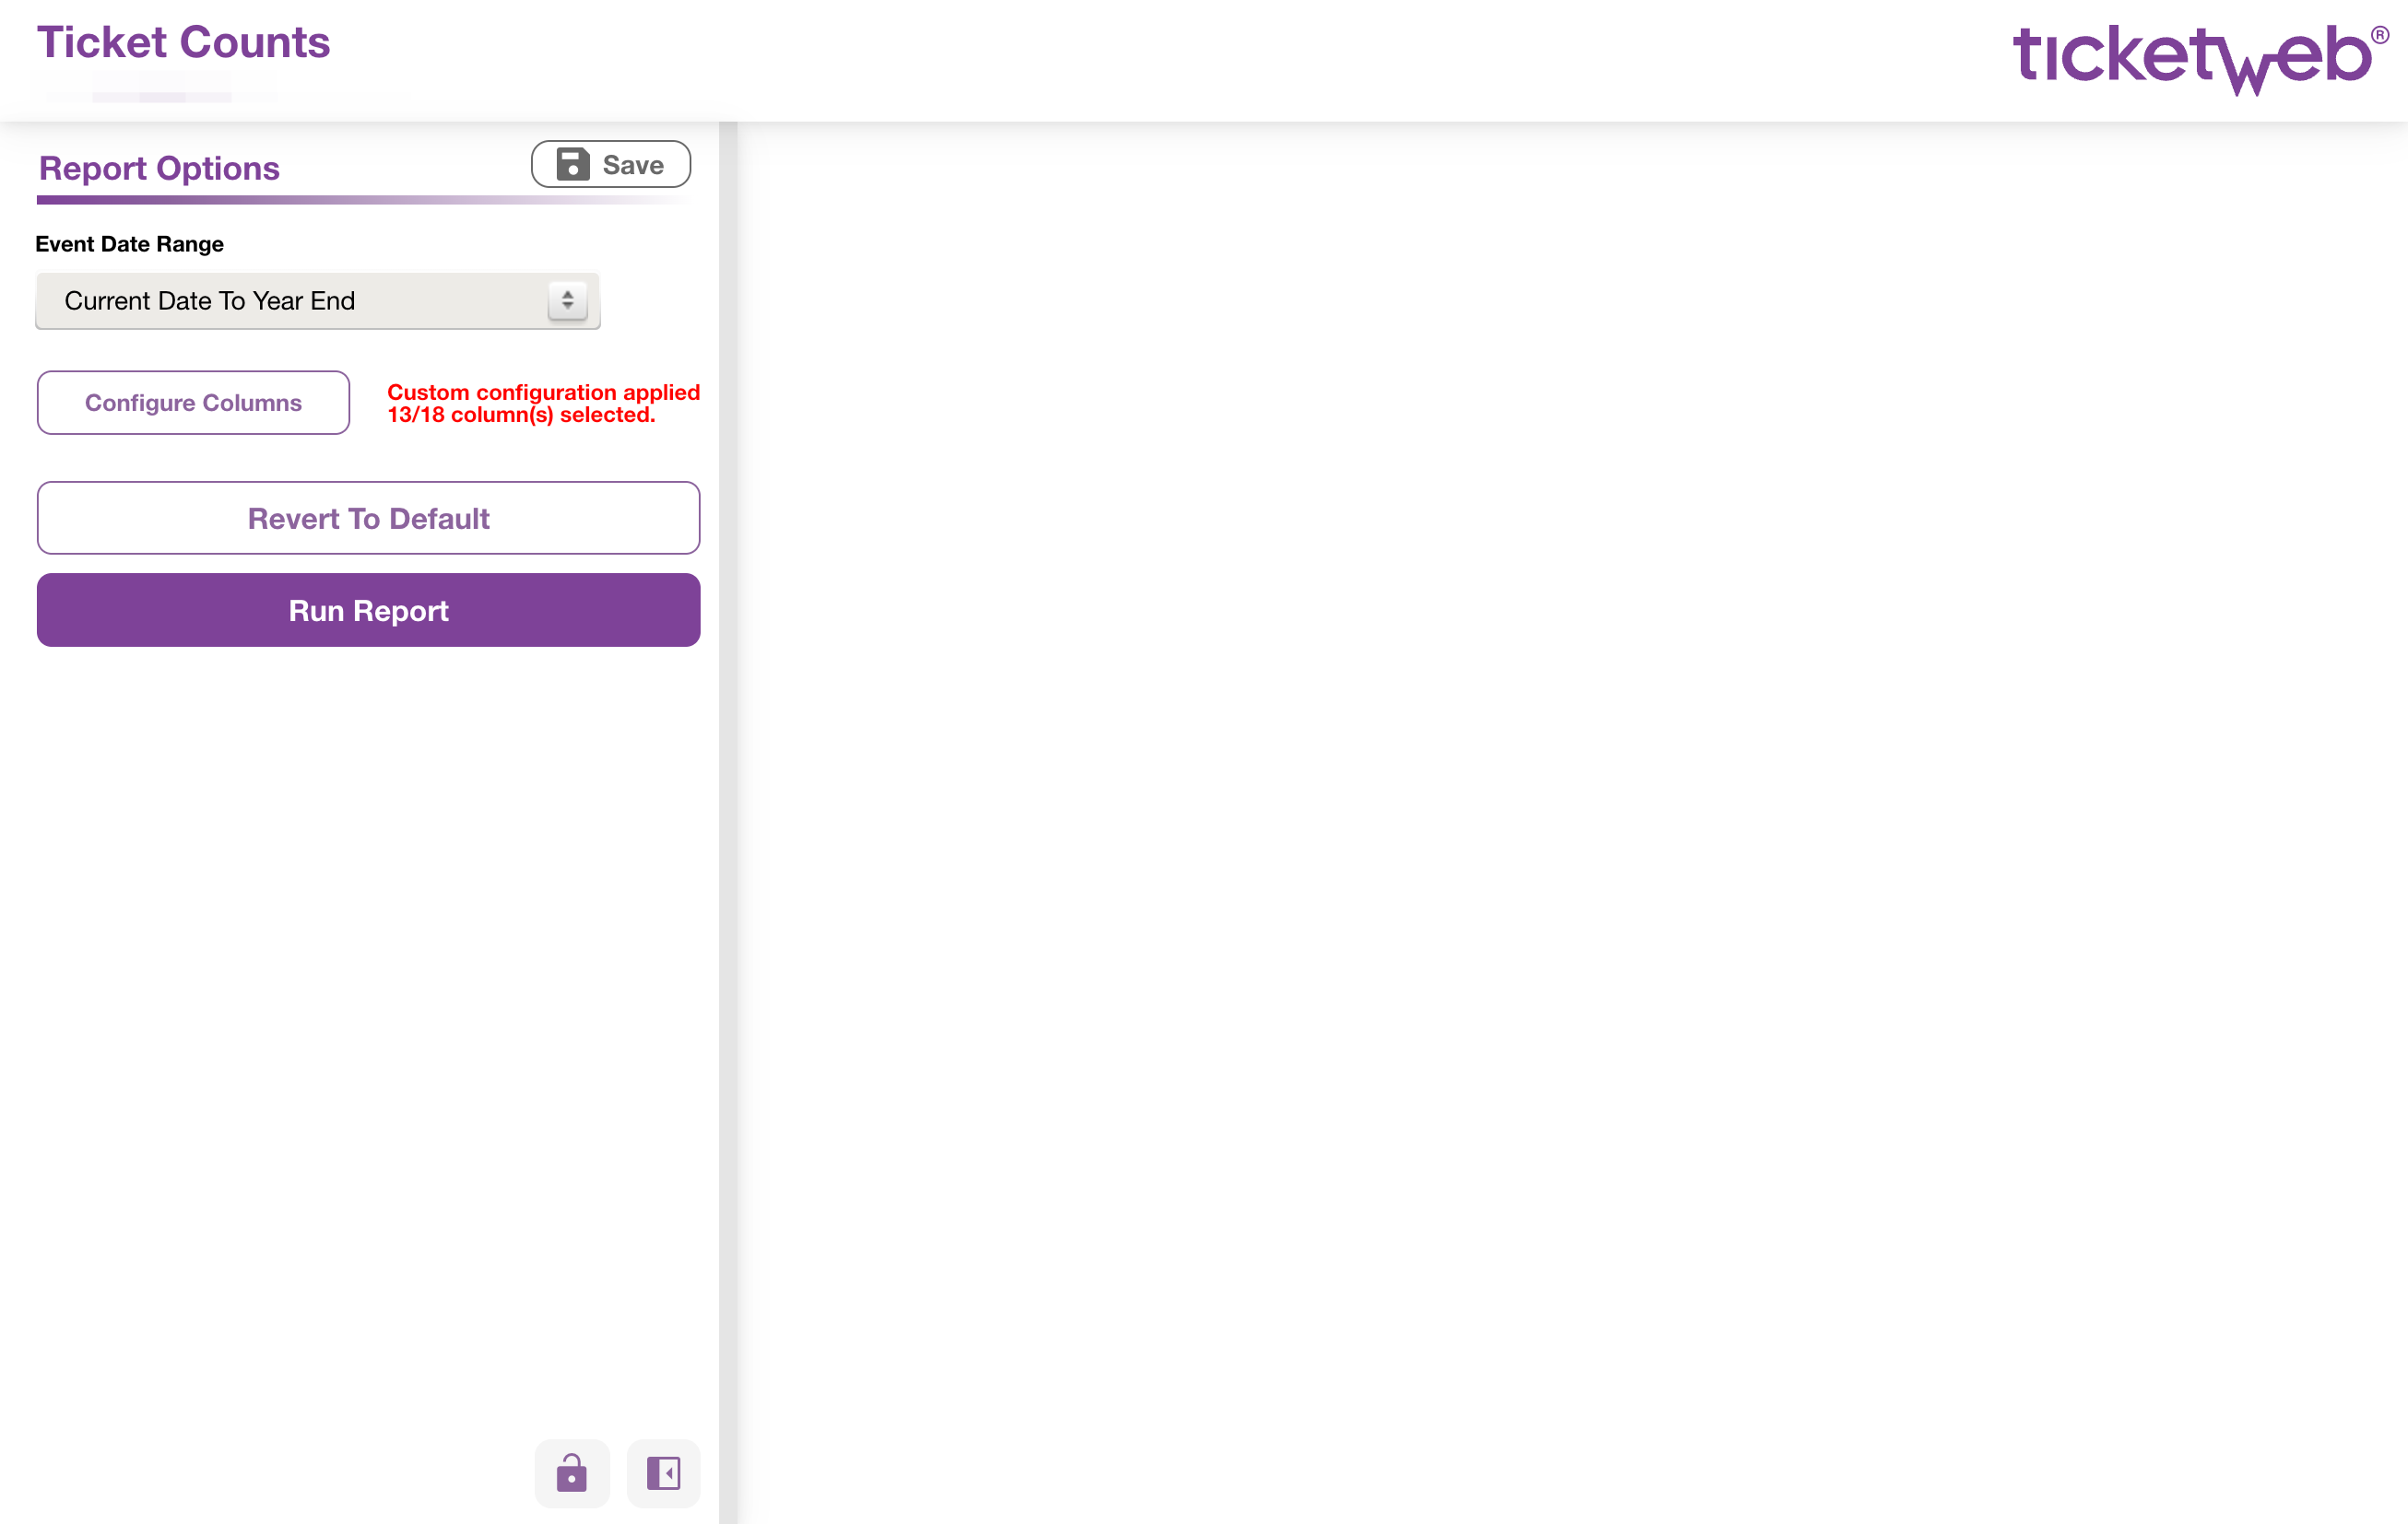Click the Custom configuration applied notice

[x=543, y=404]
